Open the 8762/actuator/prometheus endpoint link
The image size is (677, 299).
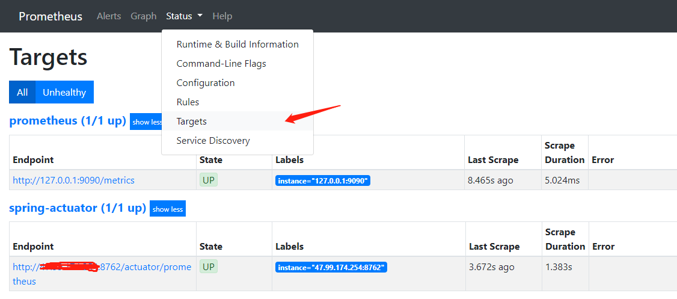(x=102, y=274)
